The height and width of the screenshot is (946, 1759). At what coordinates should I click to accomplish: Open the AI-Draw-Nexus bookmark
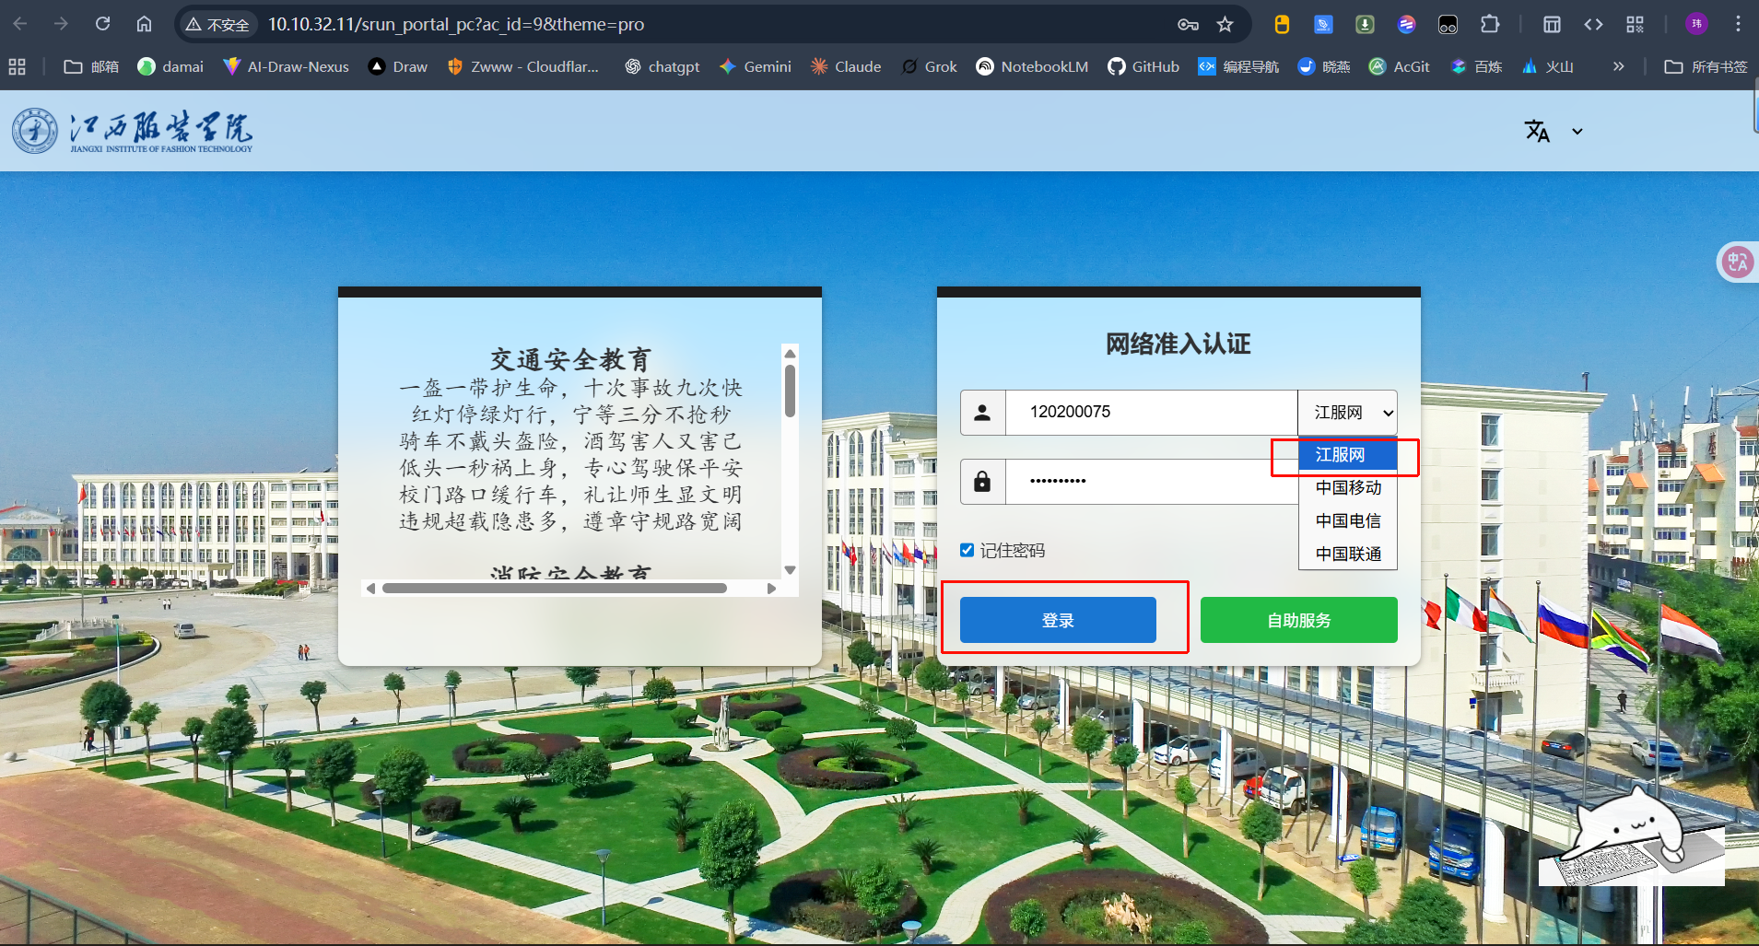pyautogui.click(x=287, y=66)
